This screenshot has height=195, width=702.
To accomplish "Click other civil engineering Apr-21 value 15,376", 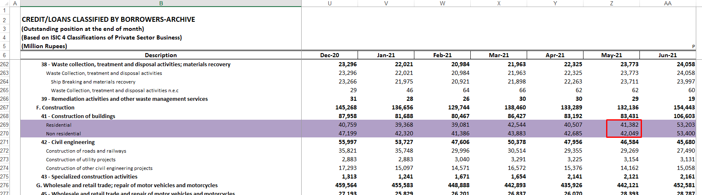I will 573,168.
